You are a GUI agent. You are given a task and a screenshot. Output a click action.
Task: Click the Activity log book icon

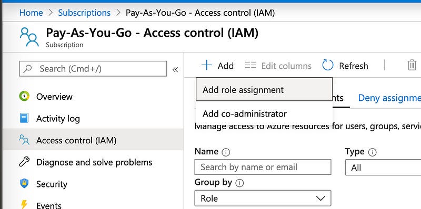24,118
